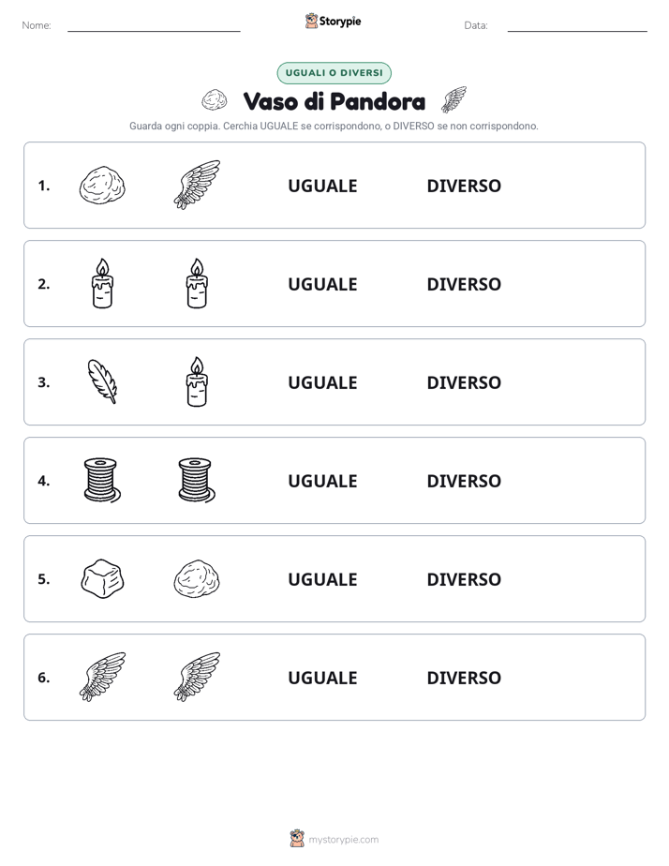This screenshot has width=669, height=866.
Task: Select the cube-shaped block in row 5
Action: coord(103,579)
